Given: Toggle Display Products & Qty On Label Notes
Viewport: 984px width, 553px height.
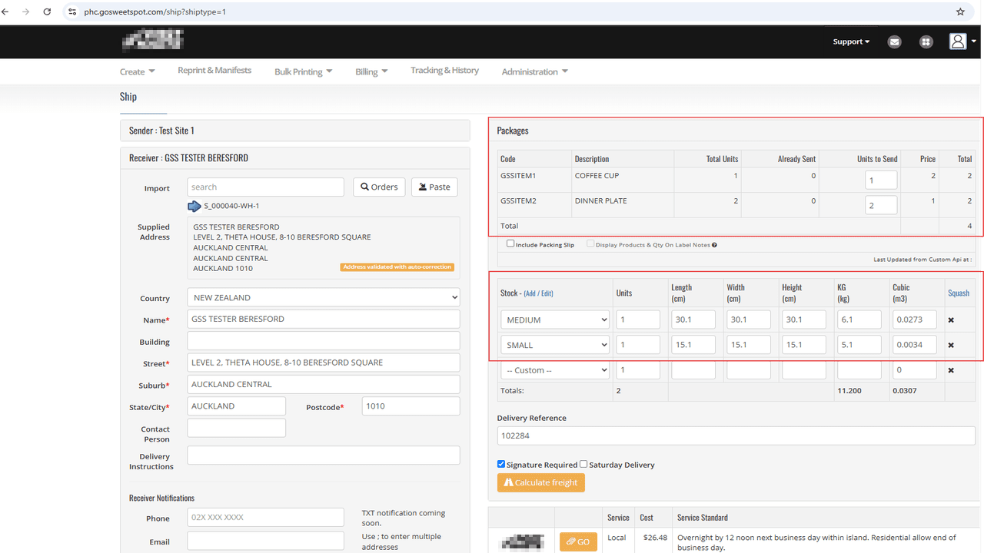Looking at the screenshot, I should 590,243.
